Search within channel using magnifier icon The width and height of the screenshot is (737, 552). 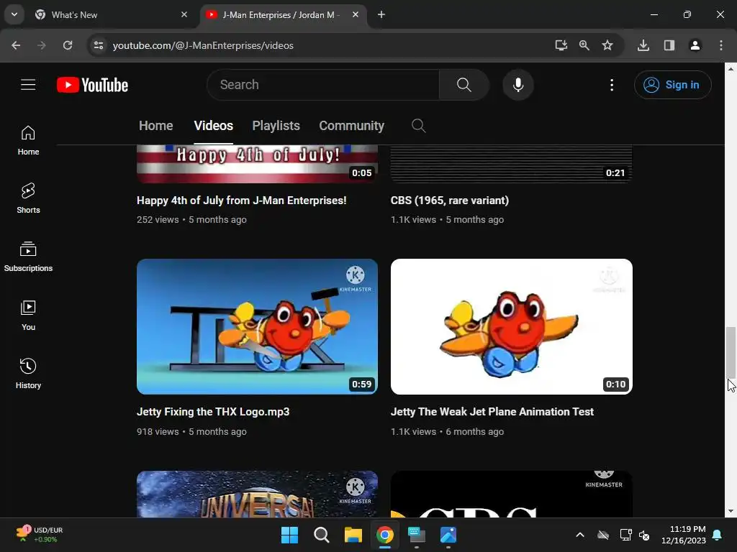[x=418, y=126]
